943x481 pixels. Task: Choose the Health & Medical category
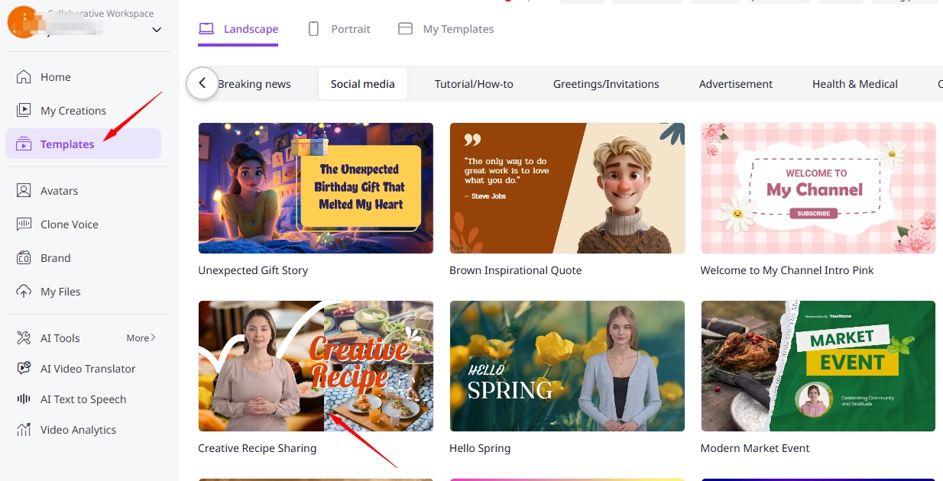854,84
